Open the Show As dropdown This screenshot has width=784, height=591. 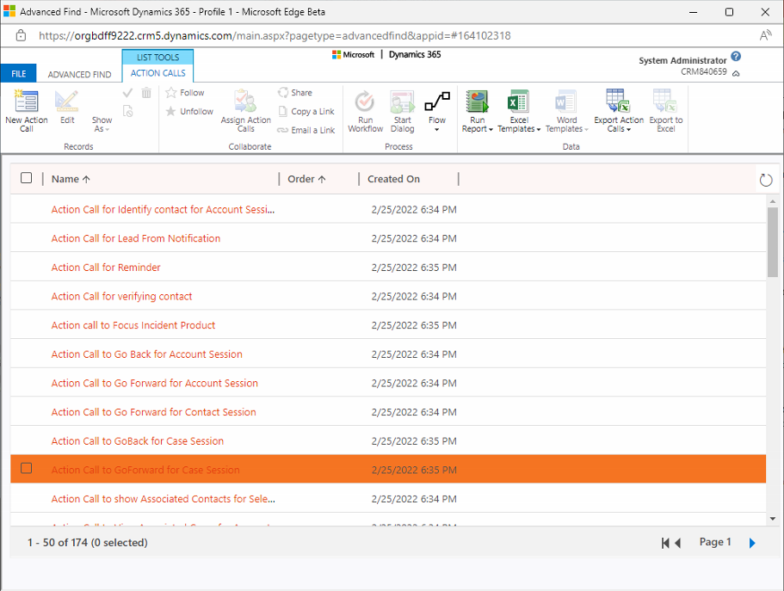(102, 124)
